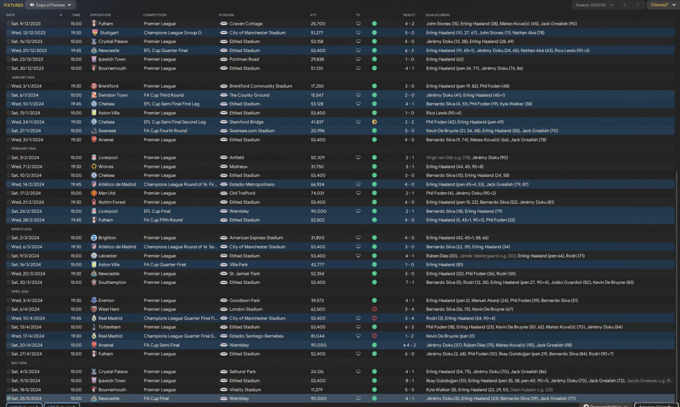Select the Brighton club badge

tap(94, 238)
